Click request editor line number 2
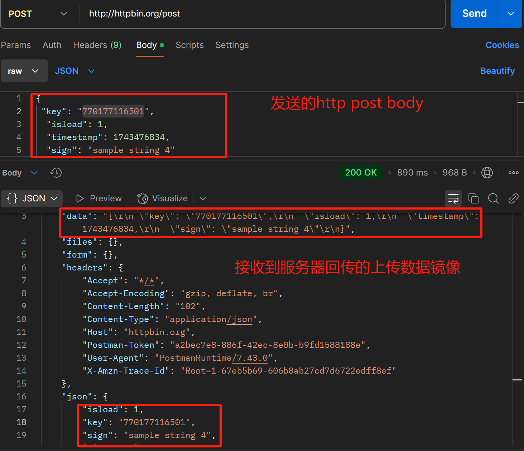This screenshot has height=451, width=524. [x=19, y=111]
